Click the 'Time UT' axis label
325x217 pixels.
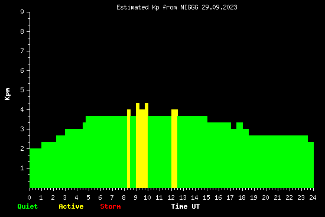pos(186,206)
